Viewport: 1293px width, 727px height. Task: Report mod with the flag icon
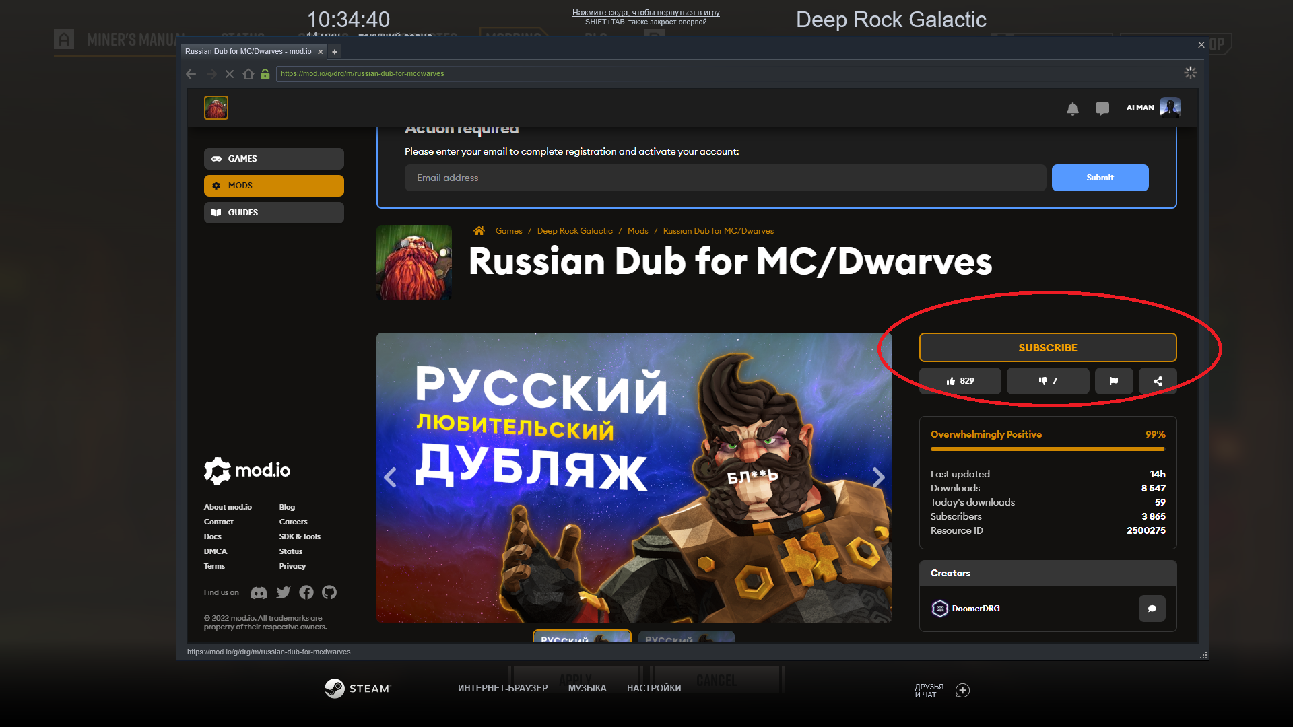click(x=1114, y=381)
